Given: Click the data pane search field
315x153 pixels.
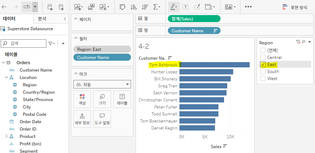Looking at the screenshot, I should (24, 44).
